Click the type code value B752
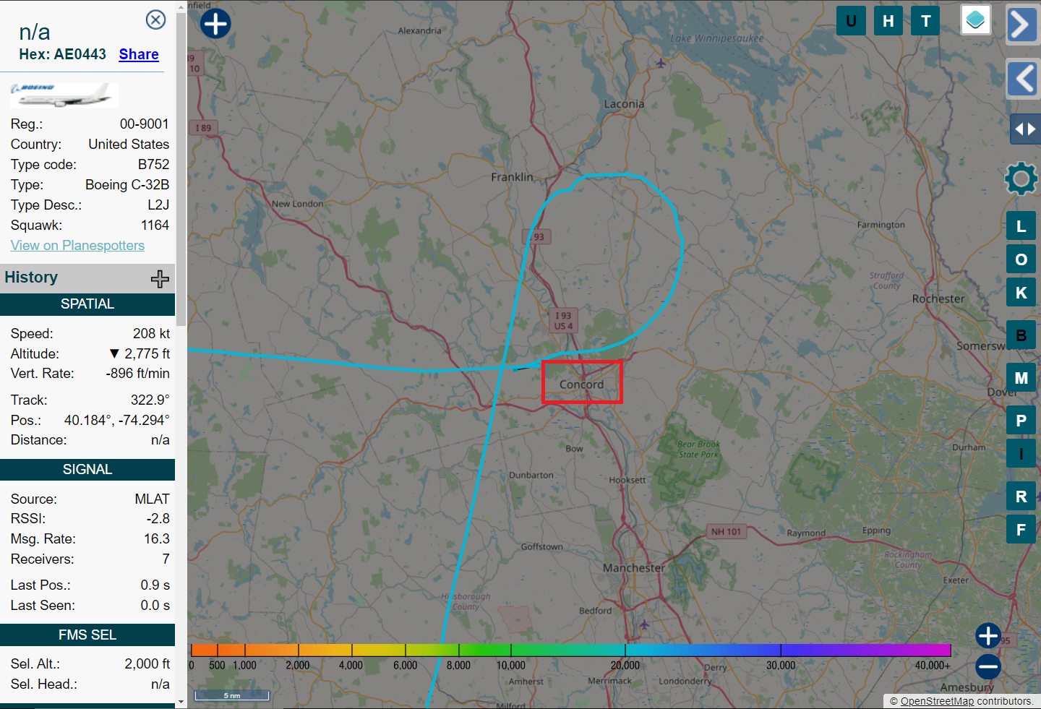The height and width of the screenshot is (709, 1041). click(153, 165)
